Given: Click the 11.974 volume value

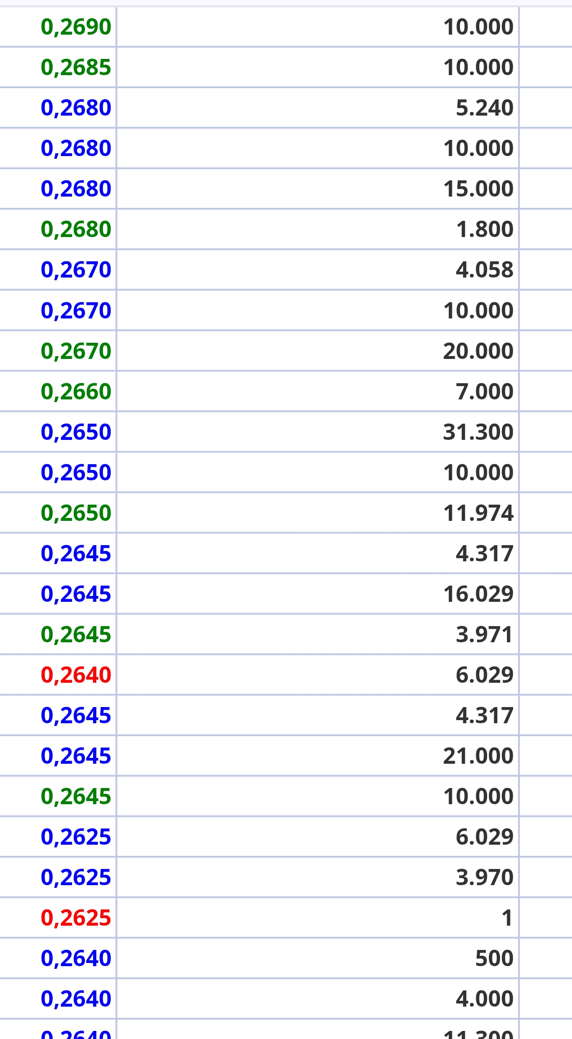Looking at the screenshot, I should coord(478,513).
